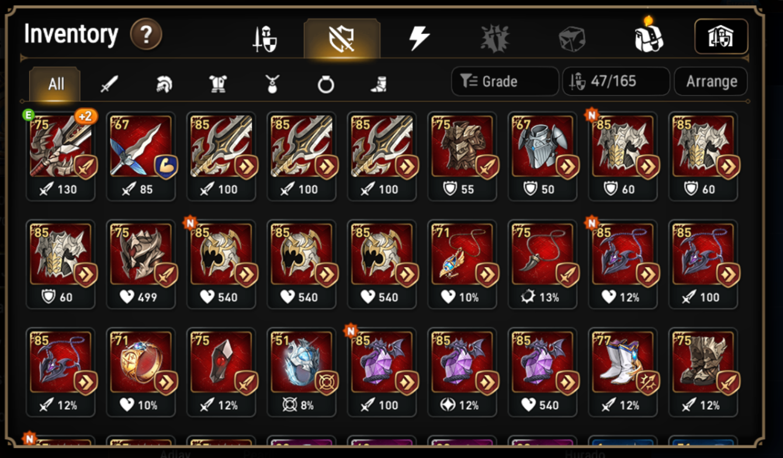Select the level 71 gold ring with 10%

coord(141,372)
